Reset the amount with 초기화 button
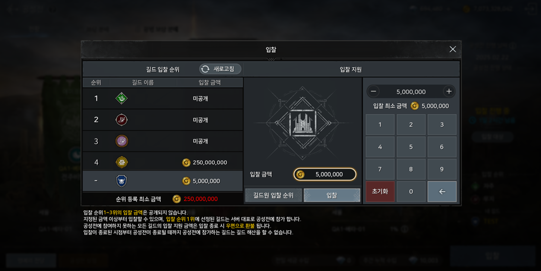 [380, 192]
